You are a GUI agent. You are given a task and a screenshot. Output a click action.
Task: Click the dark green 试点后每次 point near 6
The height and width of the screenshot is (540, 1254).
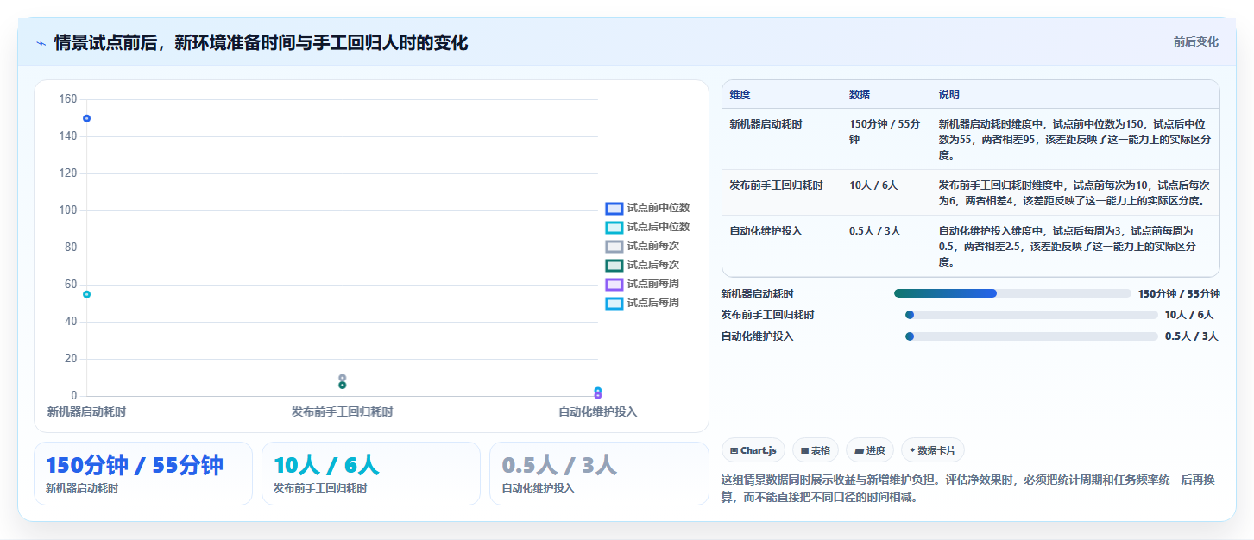coord(343,385)
